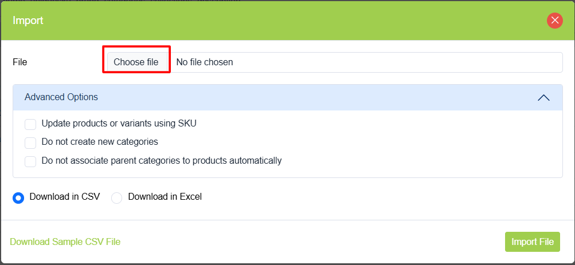
Task: Enable Update products or variants using SKU checkbox
Action: tap(30, 124)
